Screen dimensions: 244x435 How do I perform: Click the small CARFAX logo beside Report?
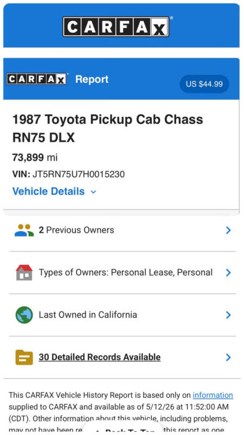tap(37, 79)
